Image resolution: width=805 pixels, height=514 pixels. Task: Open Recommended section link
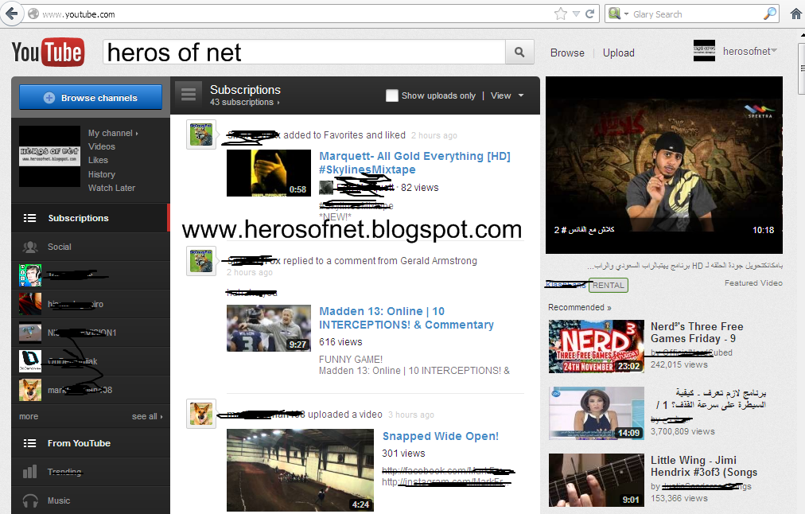tap(580, 307)
